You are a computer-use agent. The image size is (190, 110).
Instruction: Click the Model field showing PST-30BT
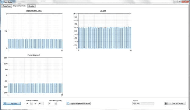(143, 104)
